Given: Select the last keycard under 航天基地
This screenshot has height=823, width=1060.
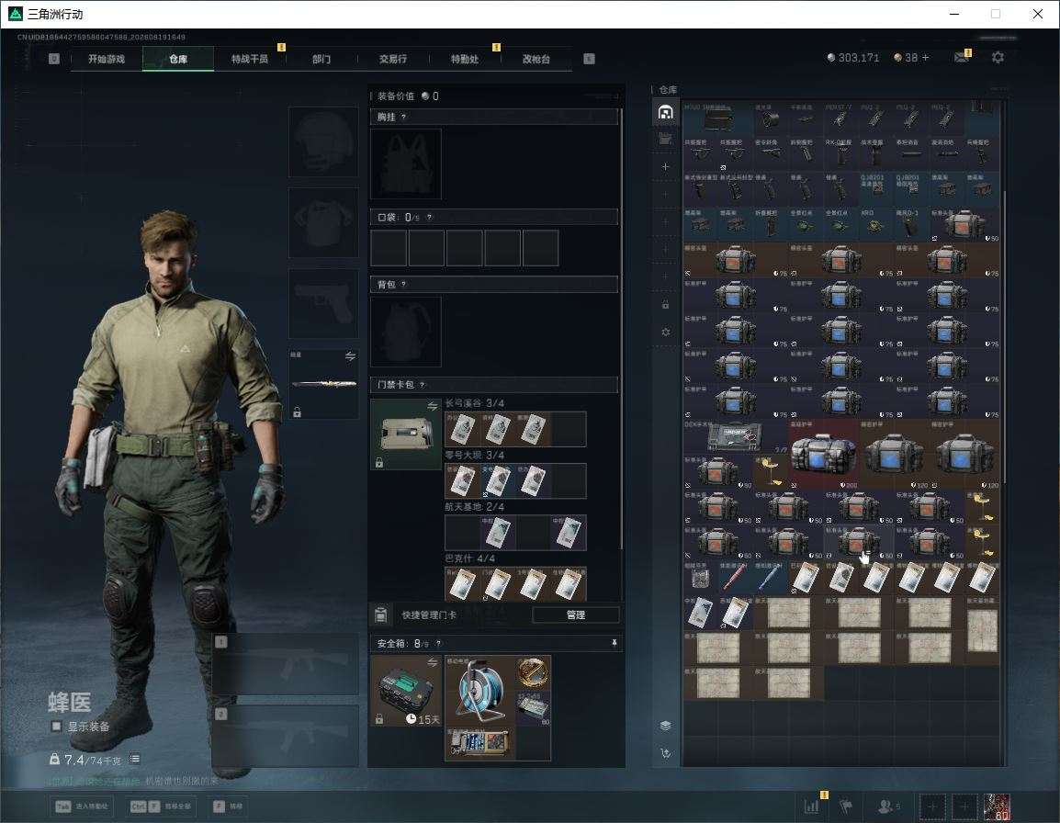Looking at the screenshot, I should click(569, 532).
